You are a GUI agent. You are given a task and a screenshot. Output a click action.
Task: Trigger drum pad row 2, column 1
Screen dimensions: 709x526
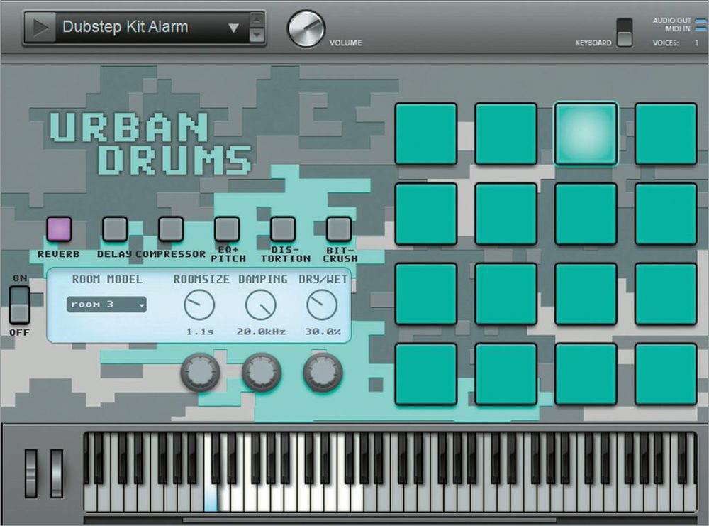426,214
